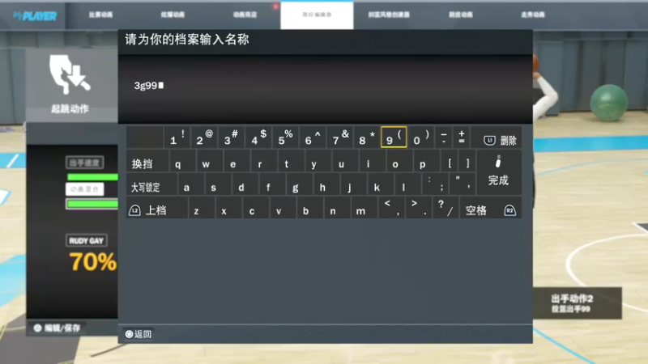Click the 空格 space key
648x364 pixels.
click(491, 208)
